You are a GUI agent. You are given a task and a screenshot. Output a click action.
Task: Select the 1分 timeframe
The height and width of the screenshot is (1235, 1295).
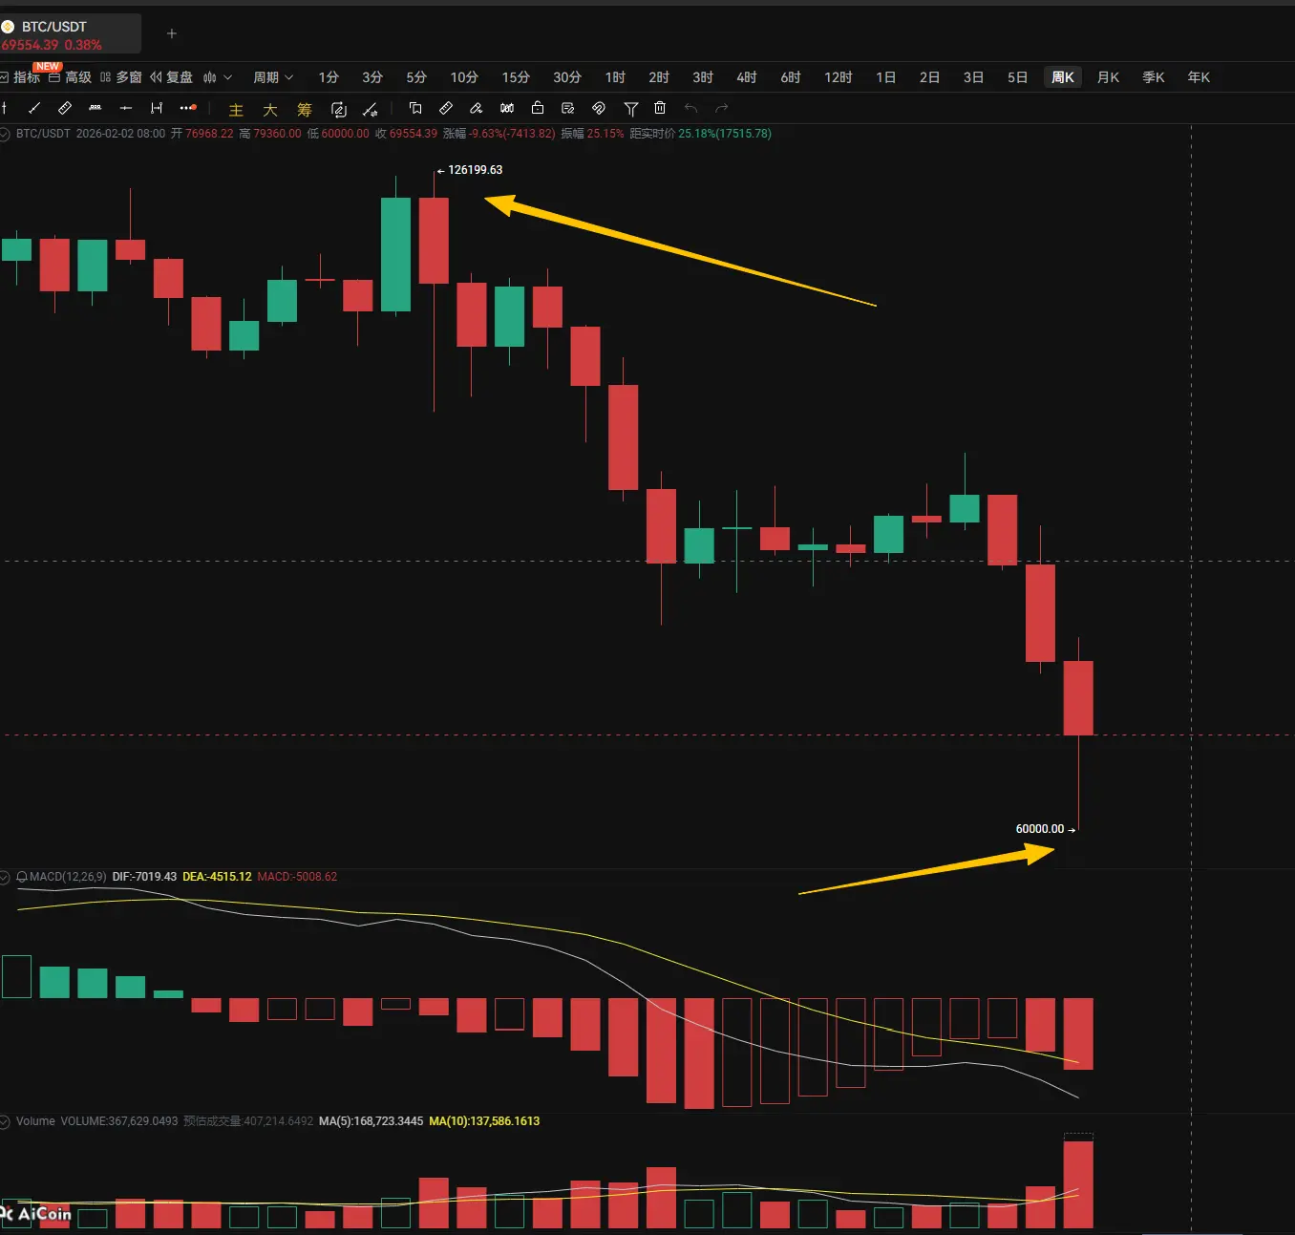[x=329, y=77]
